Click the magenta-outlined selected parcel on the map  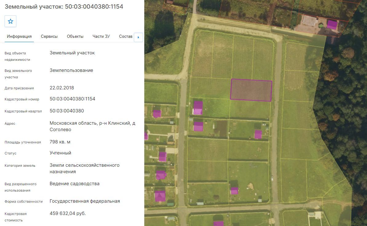[x=251, y=90]
